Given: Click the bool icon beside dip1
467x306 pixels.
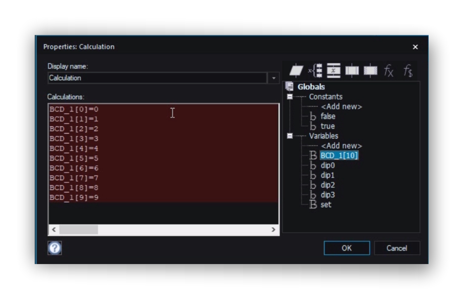Looking at the screenshot, I should click(313, 175).
